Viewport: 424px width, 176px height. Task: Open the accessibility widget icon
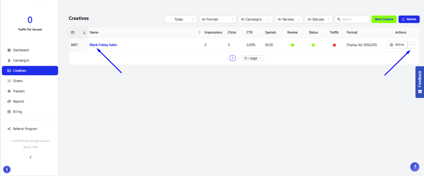pyautogui.click(x=7, y=169)
